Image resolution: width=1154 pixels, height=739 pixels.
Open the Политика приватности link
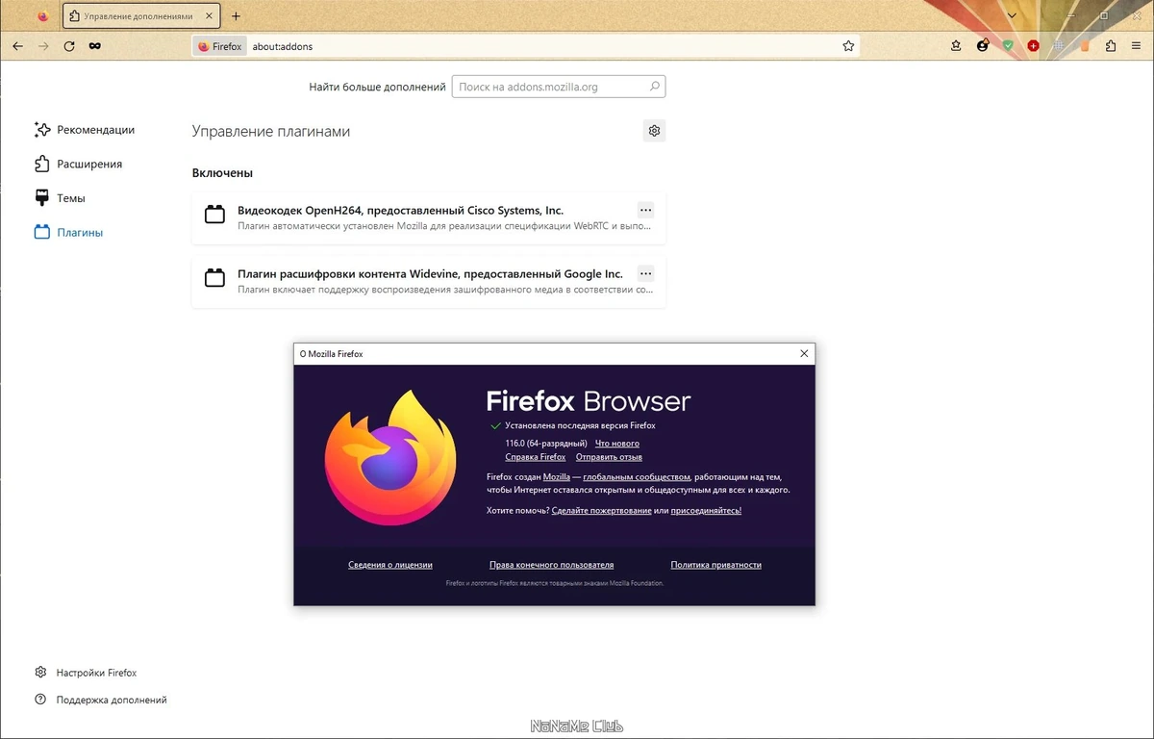click(716, 565)
